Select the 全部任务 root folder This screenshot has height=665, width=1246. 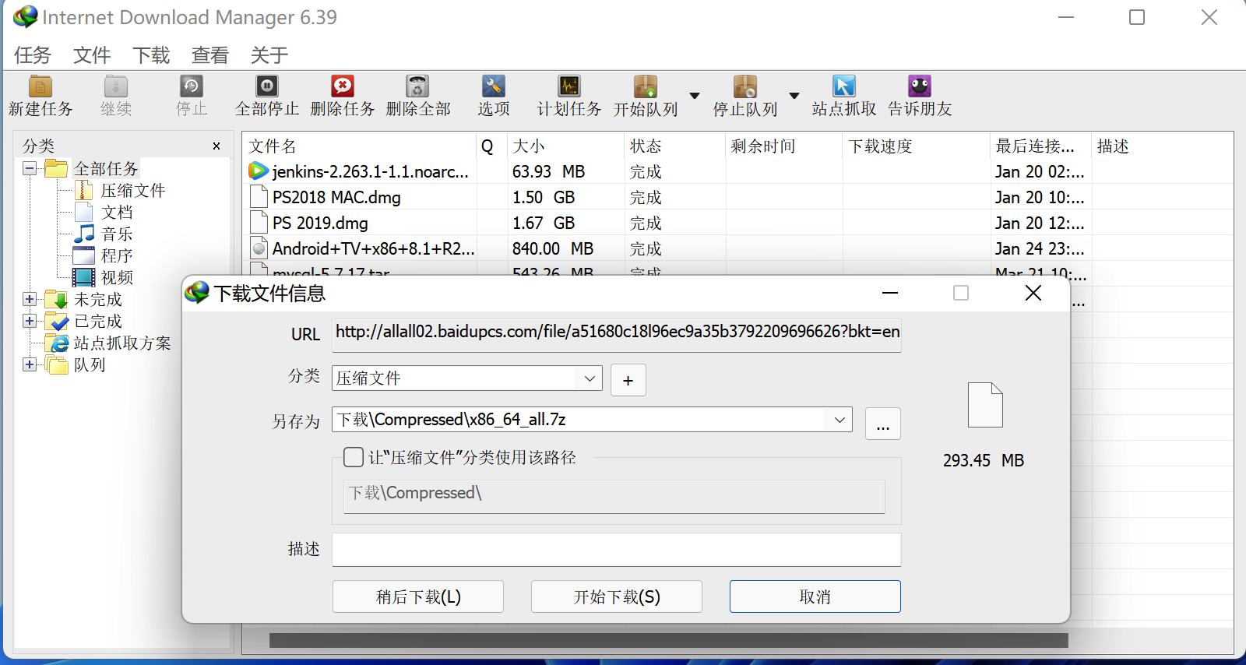tap(106, 169)
